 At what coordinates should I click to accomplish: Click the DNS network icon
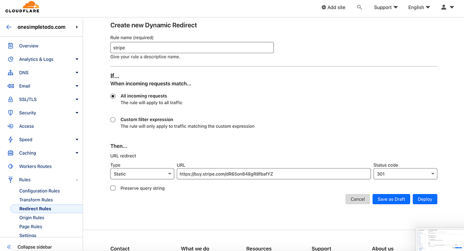click(10, 73)
